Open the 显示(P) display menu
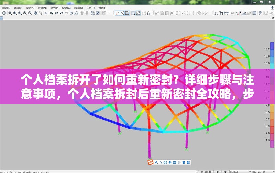 [54, 8]
